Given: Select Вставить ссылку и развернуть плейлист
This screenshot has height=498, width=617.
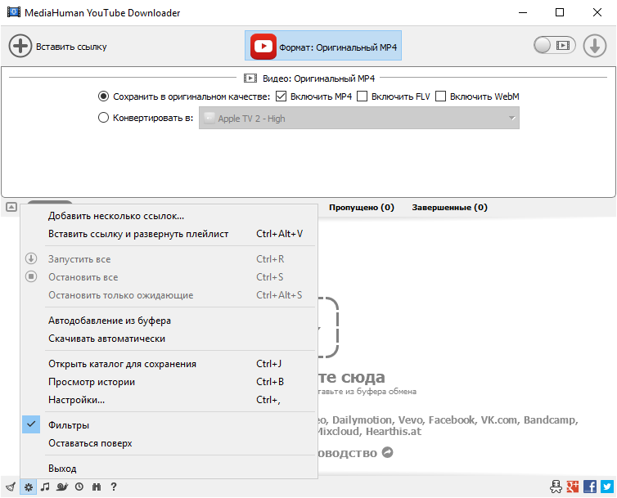Looking at the screenshot, I should (x=169, y=234).
